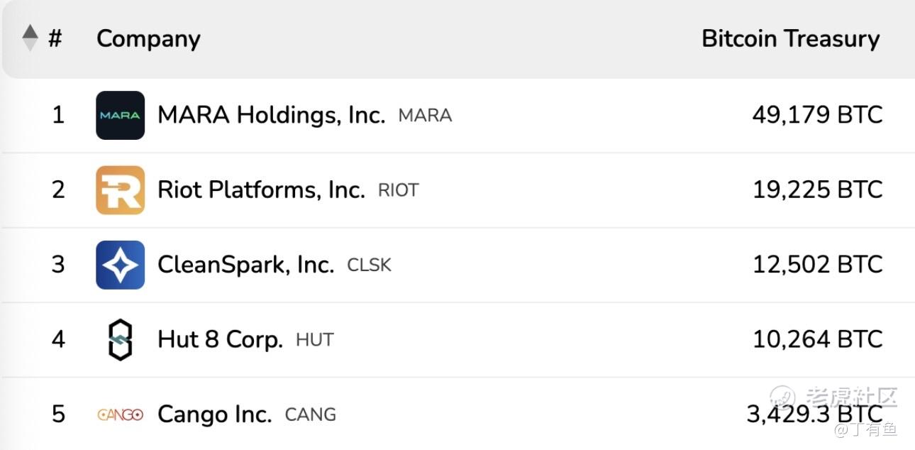Open Cango Inc. company link
915x450 pixels.
pyautogui.click(x=214, y=415)
